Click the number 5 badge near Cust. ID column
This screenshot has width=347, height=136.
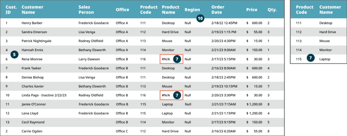(x=14, y=54)
